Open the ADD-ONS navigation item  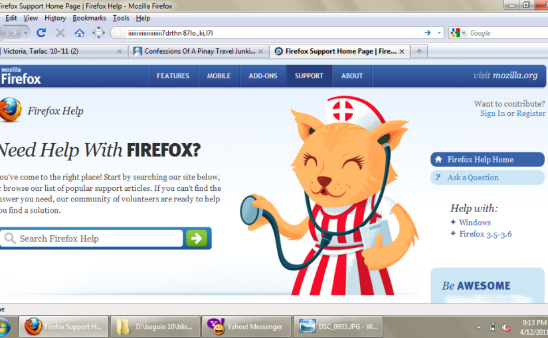(263, 76)
